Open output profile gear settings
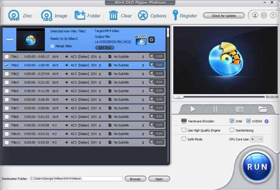This screenshot has height=190, width=280. pos(152,40)
